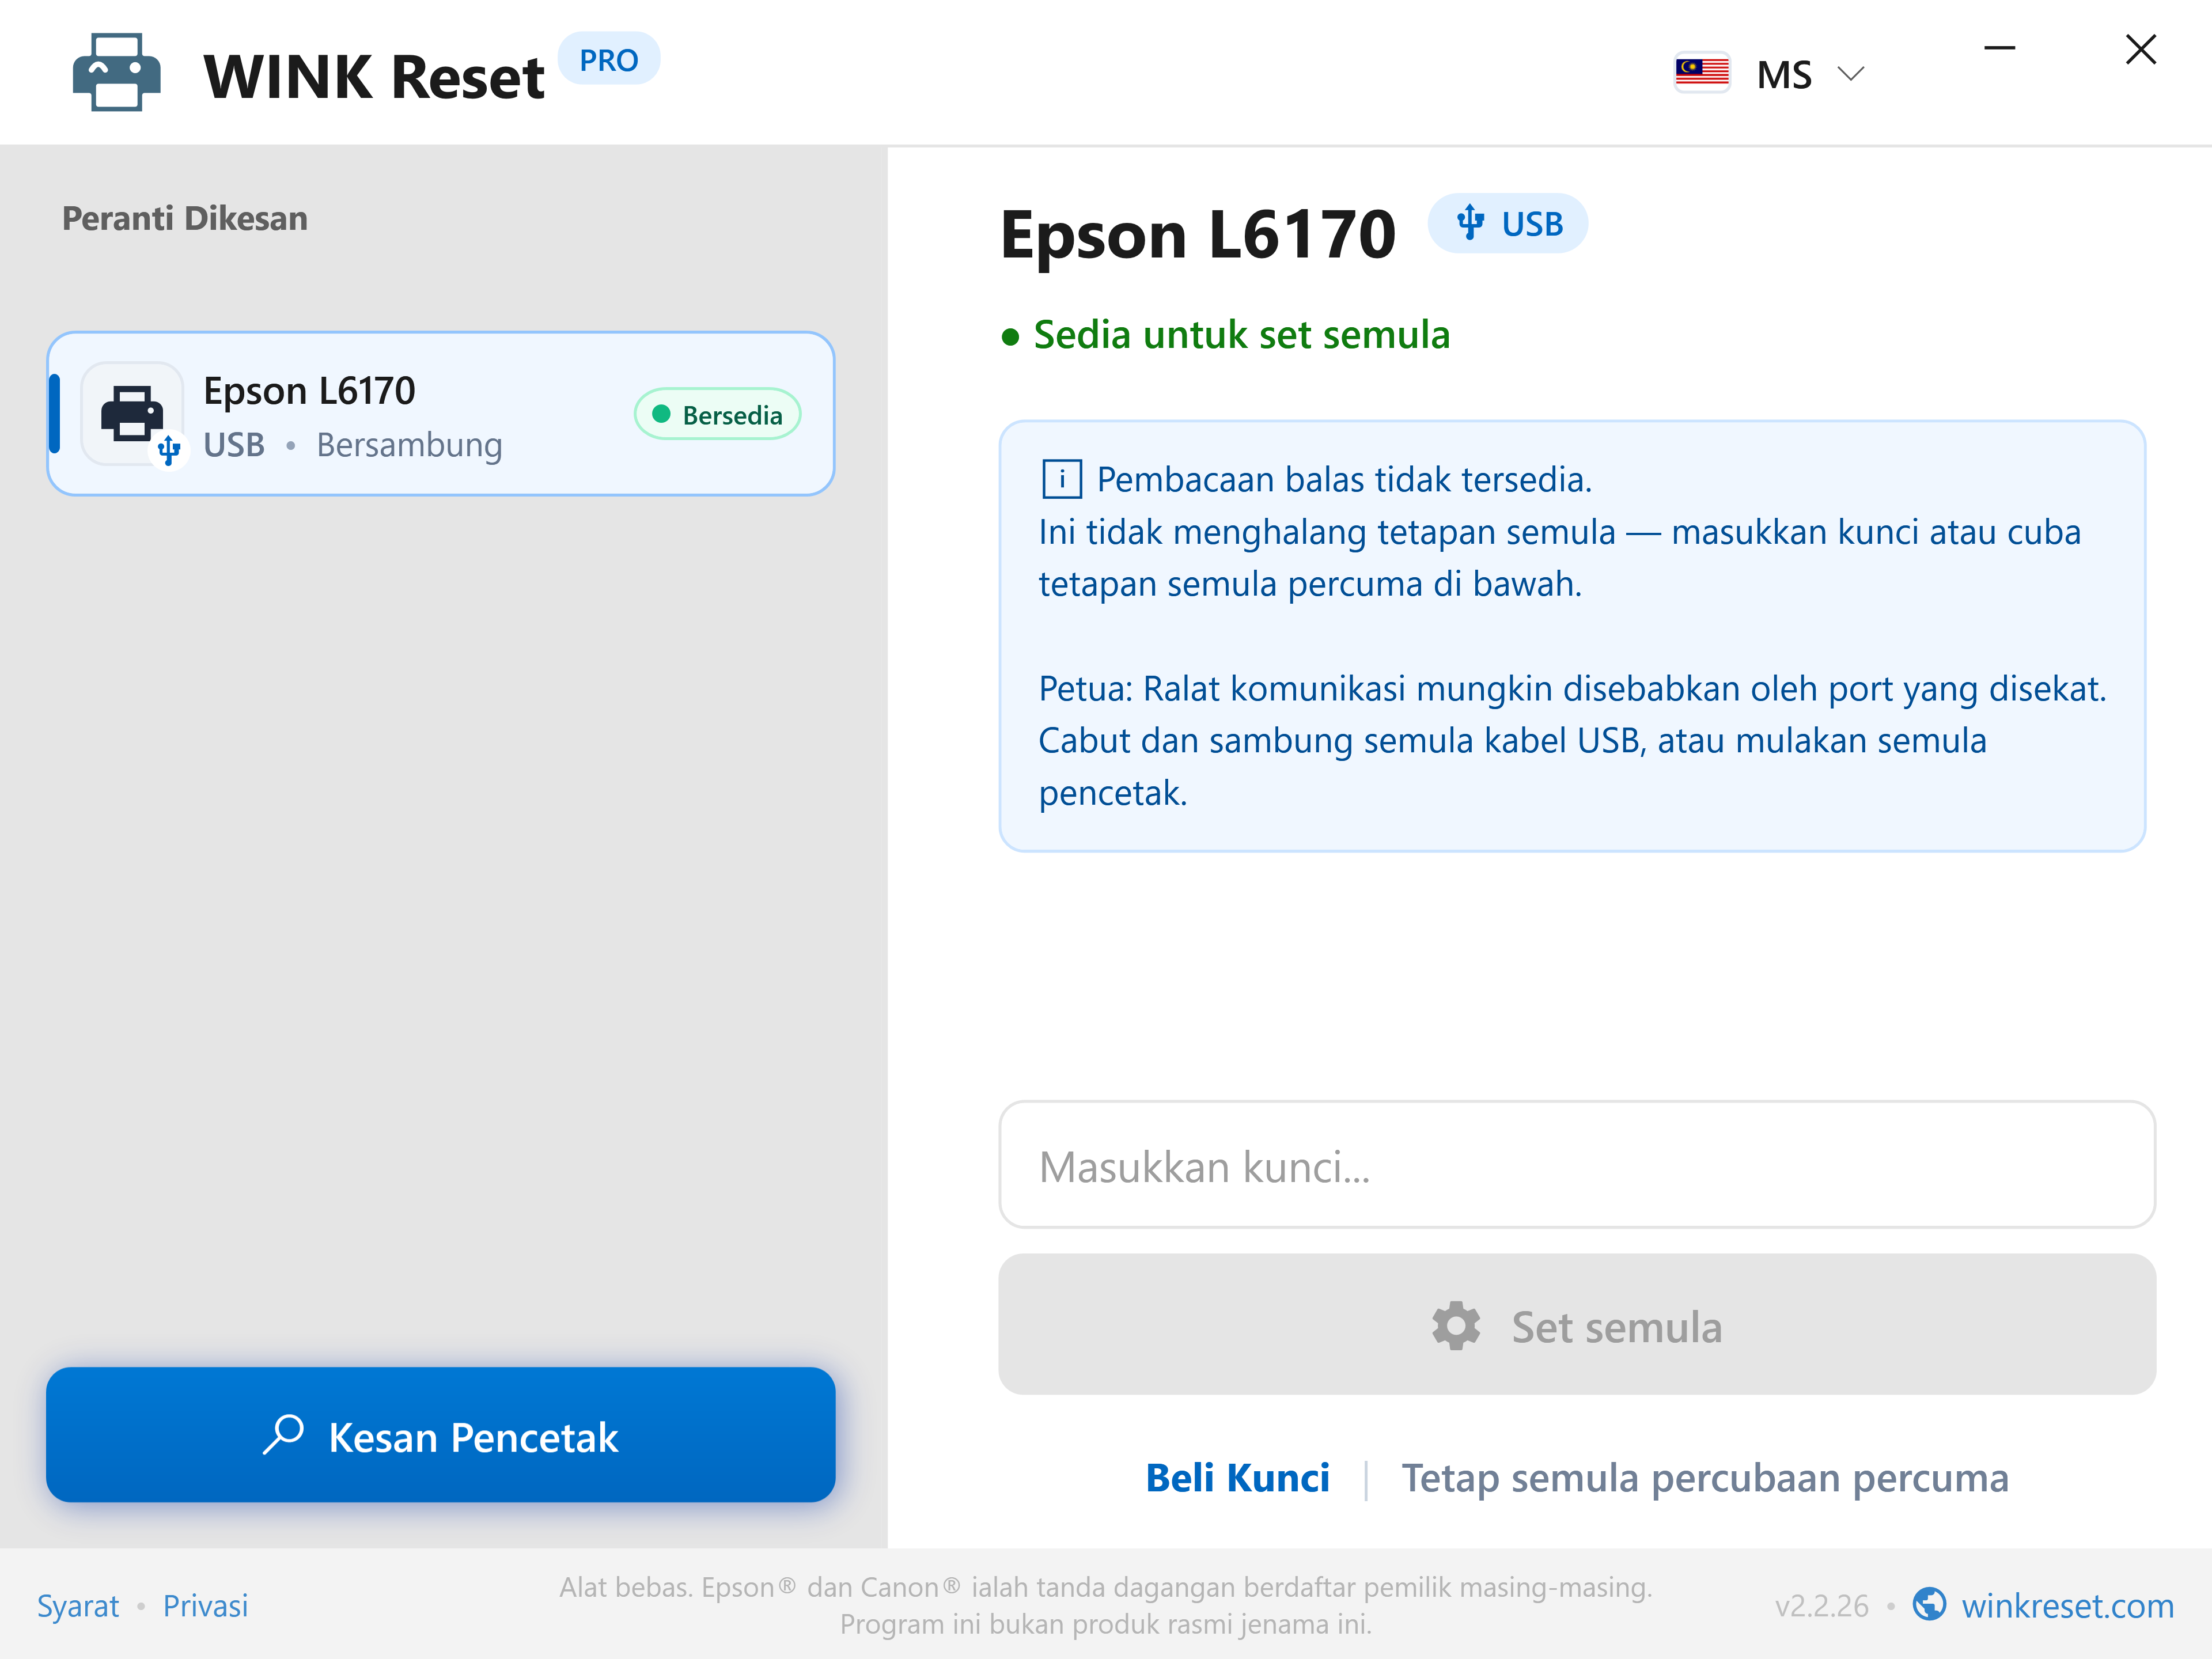Click the Kesan Pencetak button
2212x1659 pixels.
(x=441, y=1435)
